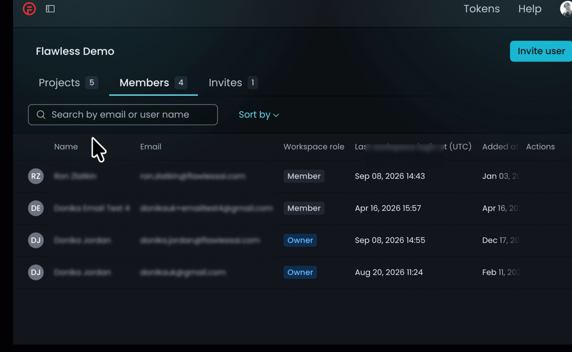Image resolution: width=572 pixels, height=352 pixels.
Task: Click the Actions column header
Action: click(540, 147)
